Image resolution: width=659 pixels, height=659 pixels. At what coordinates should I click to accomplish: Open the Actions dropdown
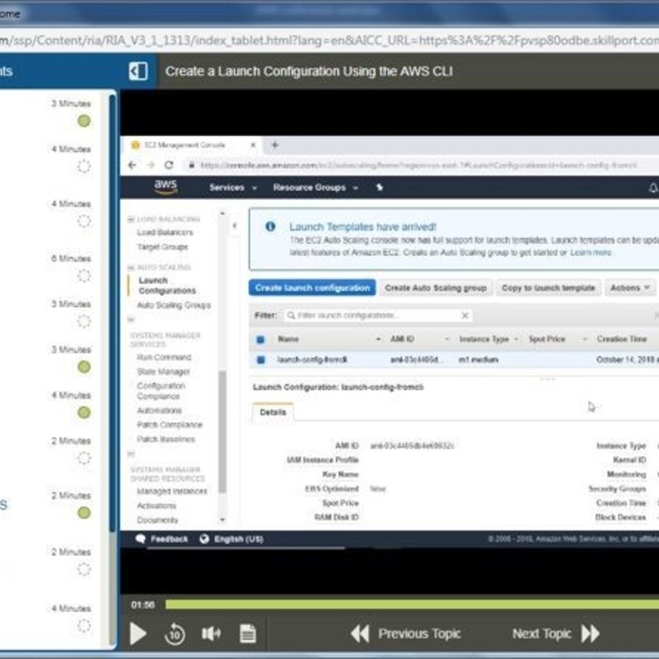point(630,287)
